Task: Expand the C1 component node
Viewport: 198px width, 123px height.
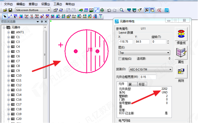Action: tap(9, 37)
